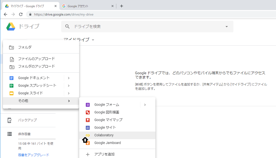Click the file upload icon
Screen dimensions: 276x158
[12, 59]
